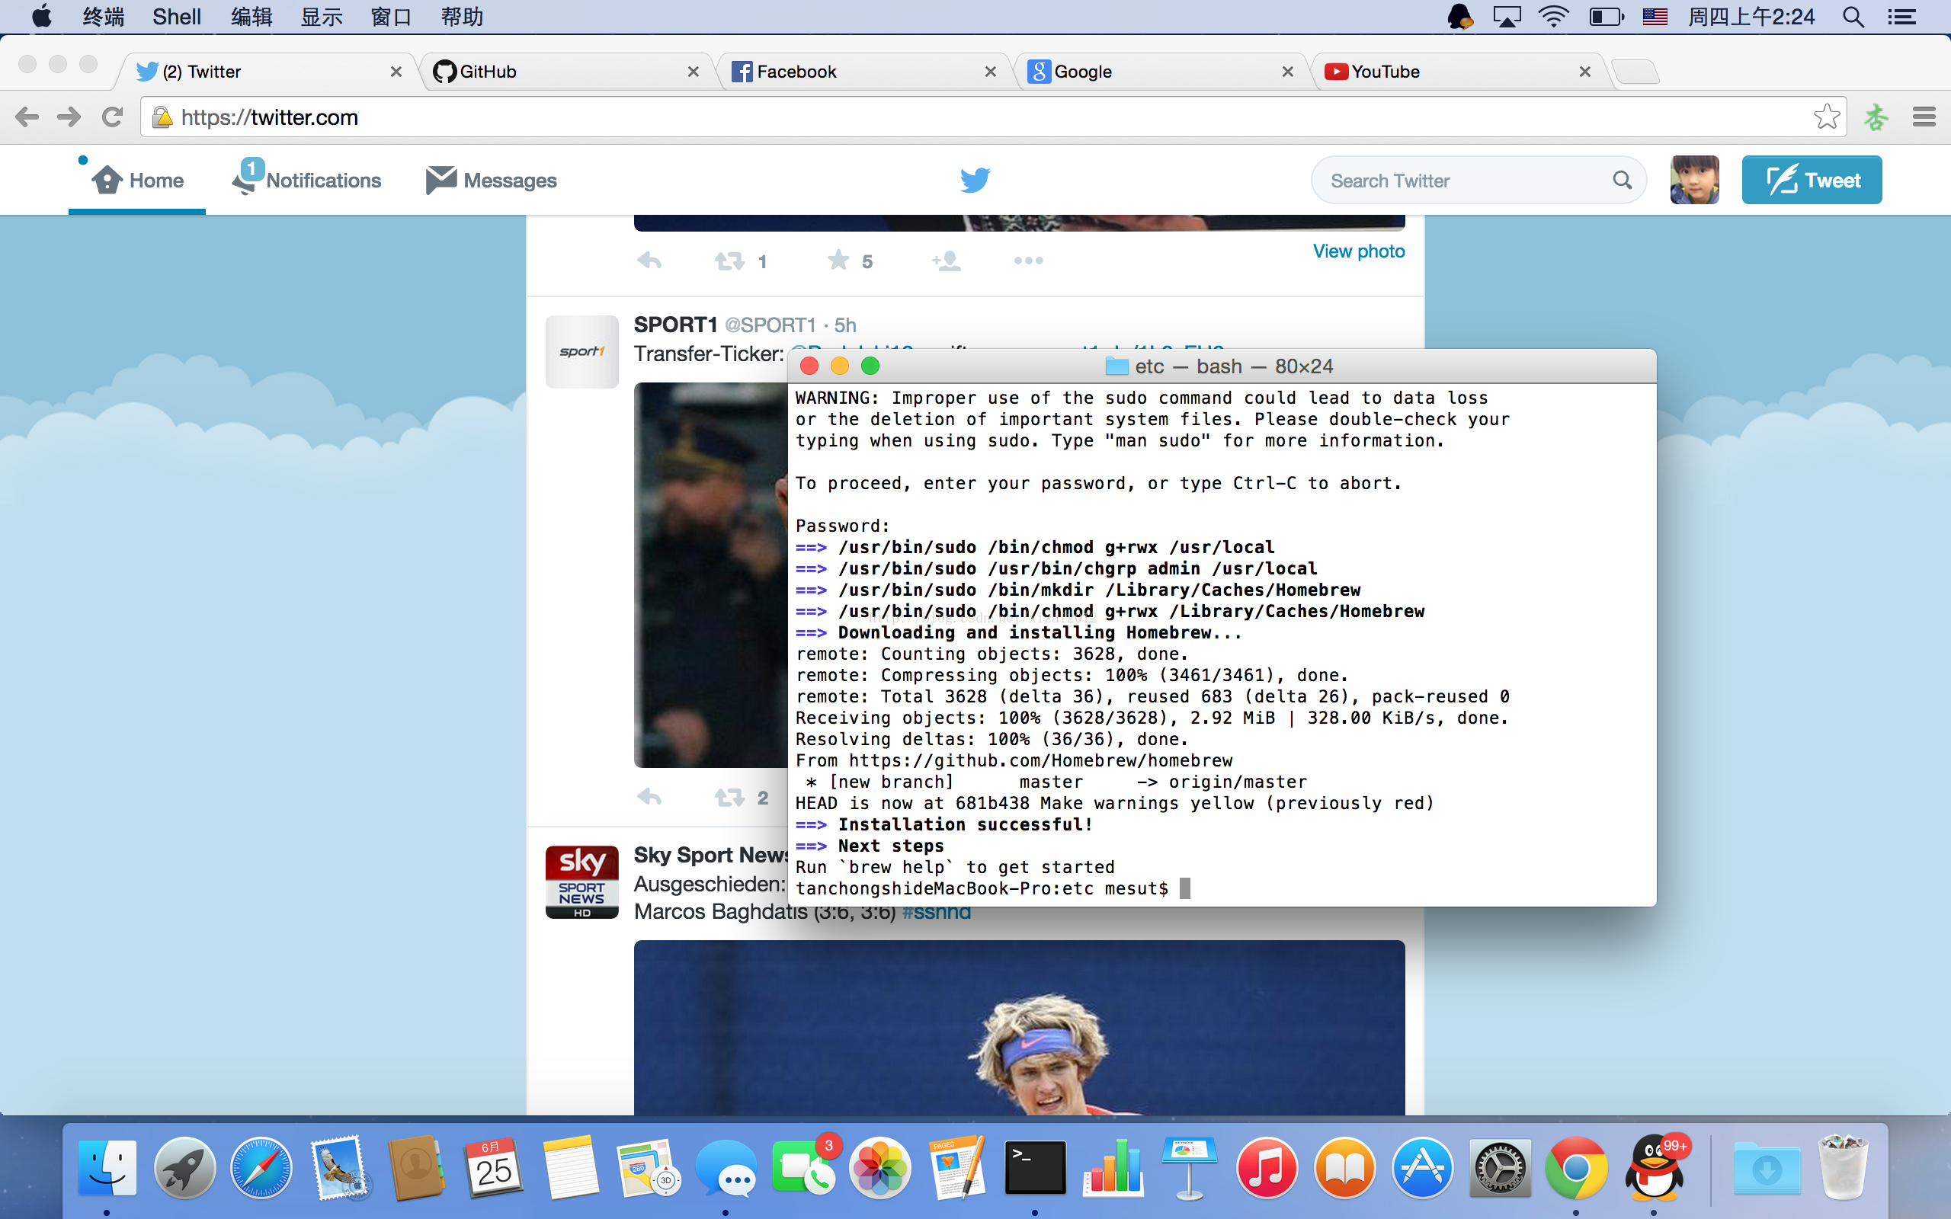Open App Store from the dock
1951x1219 pixels.
pyautogui.click(x=1422, y=1167)
